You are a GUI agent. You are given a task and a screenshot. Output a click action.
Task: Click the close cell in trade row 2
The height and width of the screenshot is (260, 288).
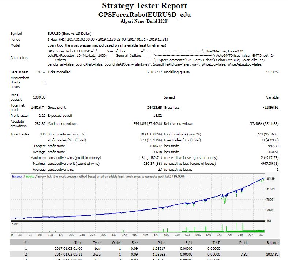[x=97, y=255]
